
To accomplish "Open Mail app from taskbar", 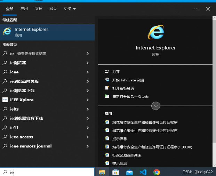I will coord(129,172).
